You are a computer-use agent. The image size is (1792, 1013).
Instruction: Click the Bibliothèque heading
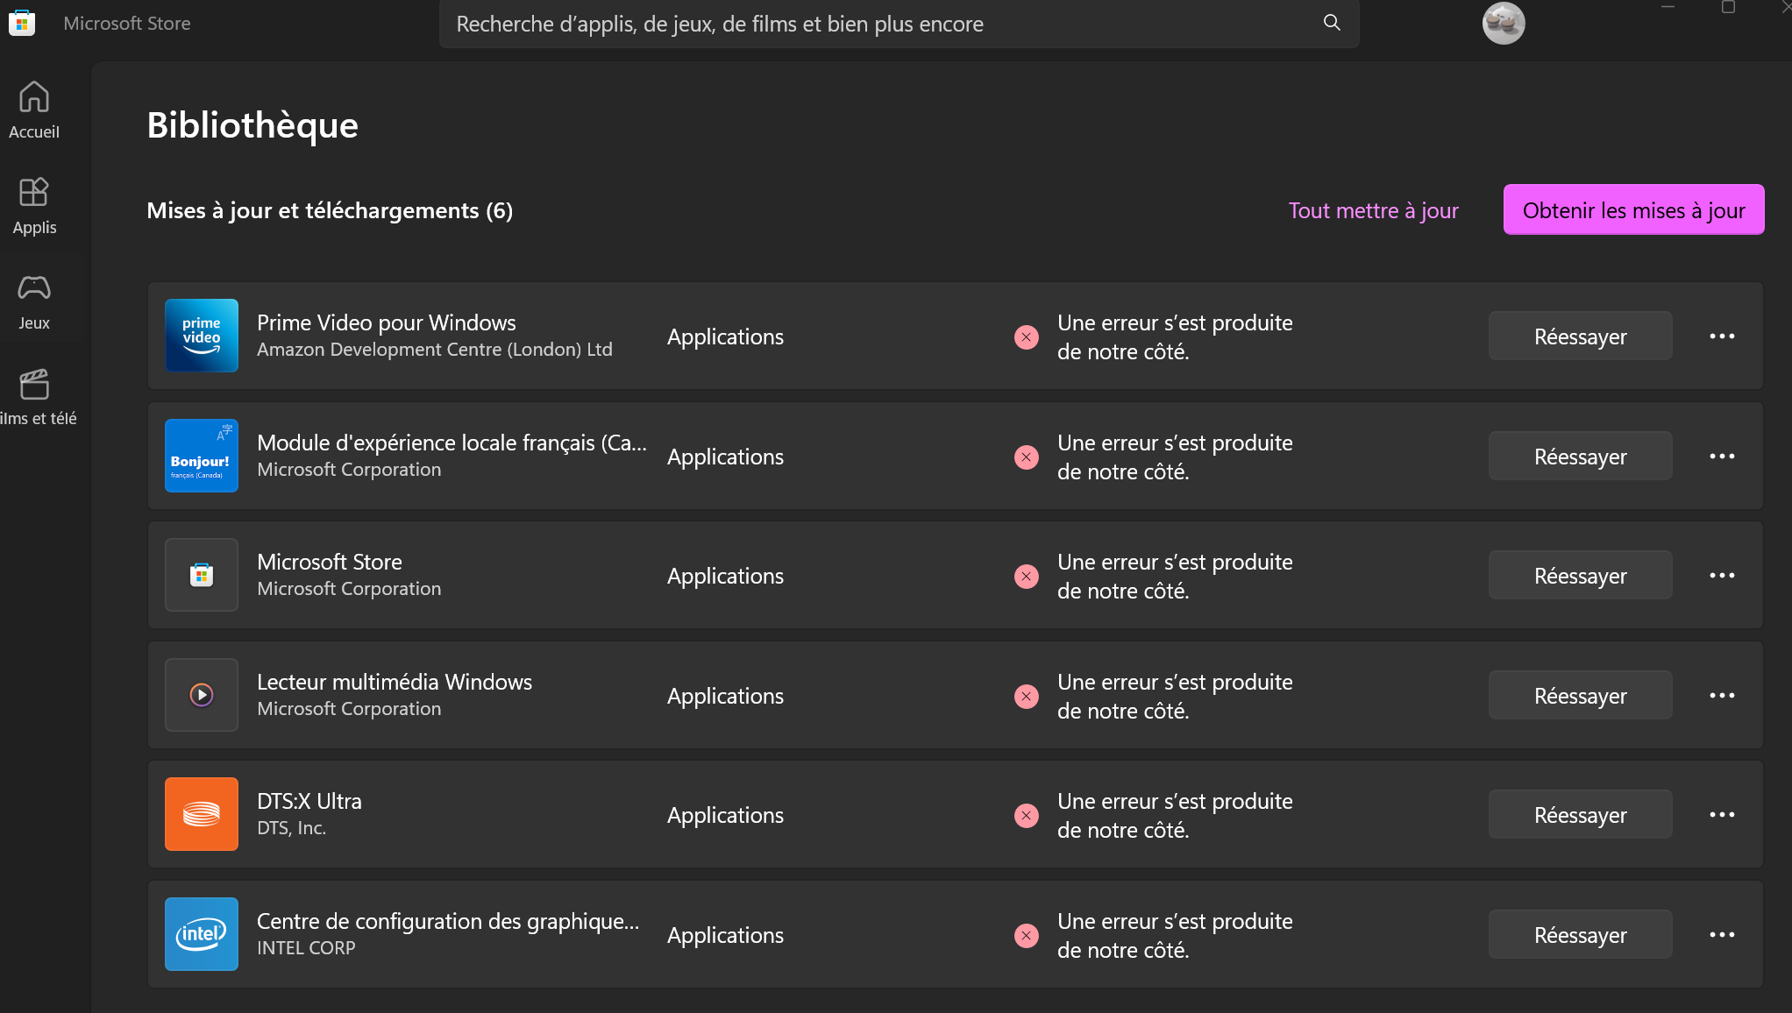coord(252,125)
